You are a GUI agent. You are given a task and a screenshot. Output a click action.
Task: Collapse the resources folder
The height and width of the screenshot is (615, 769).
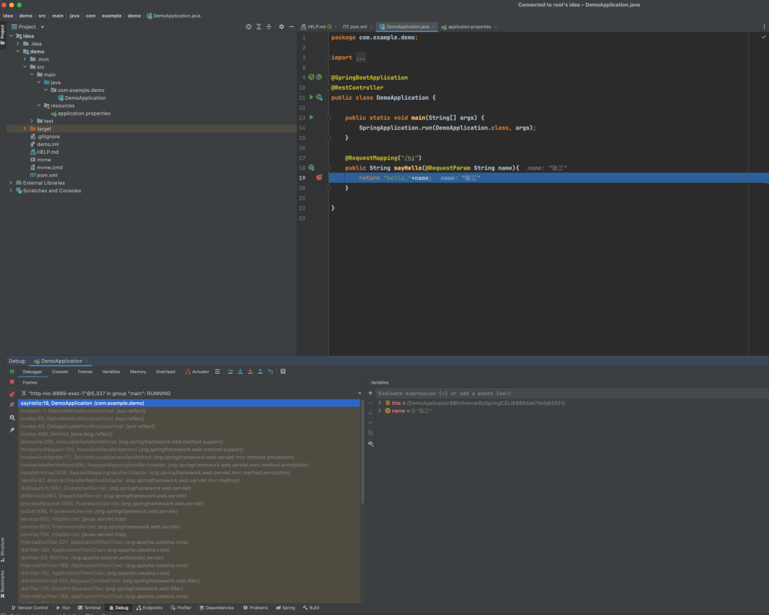click(x=38, y=105)
